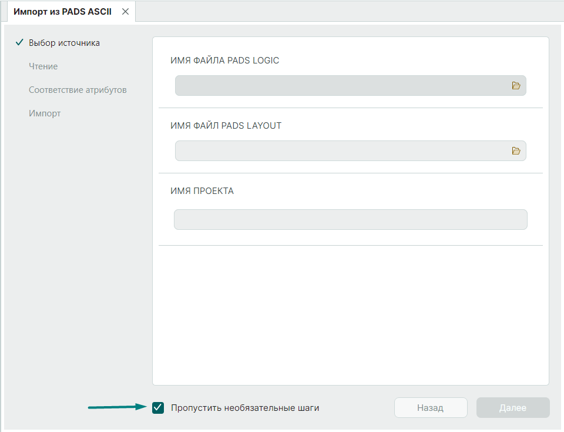Open the Соответствие атрибутов step

tap(78, 90)
